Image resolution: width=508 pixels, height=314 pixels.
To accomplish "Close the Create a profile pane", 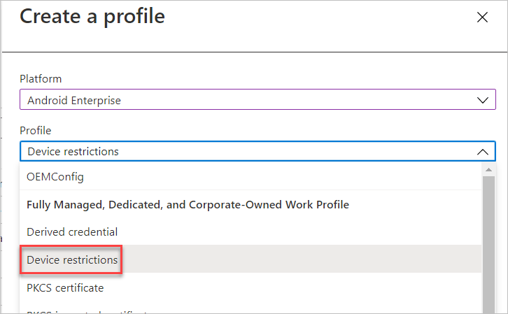I will coord(482,17).
